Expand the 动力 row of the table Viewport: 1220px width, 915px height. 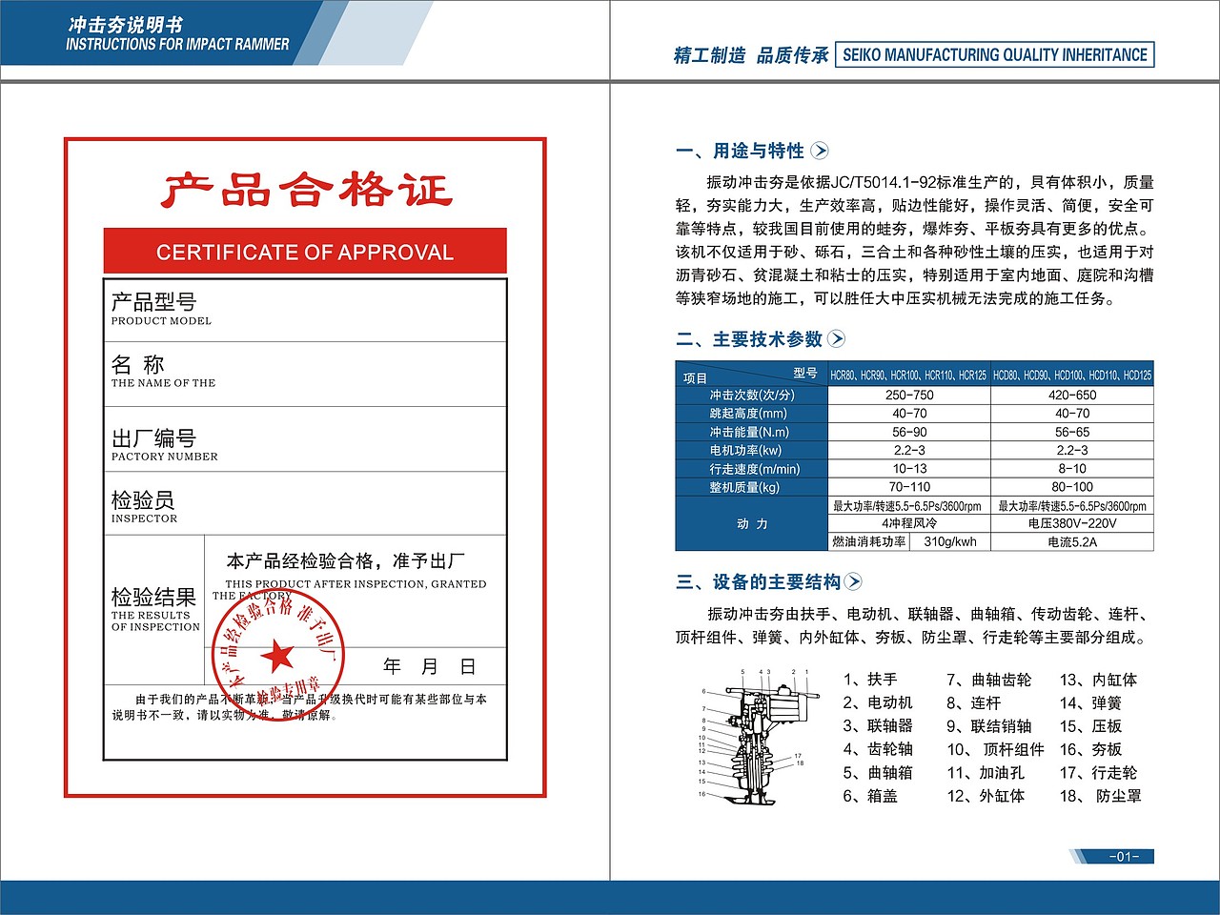[753, 525]
